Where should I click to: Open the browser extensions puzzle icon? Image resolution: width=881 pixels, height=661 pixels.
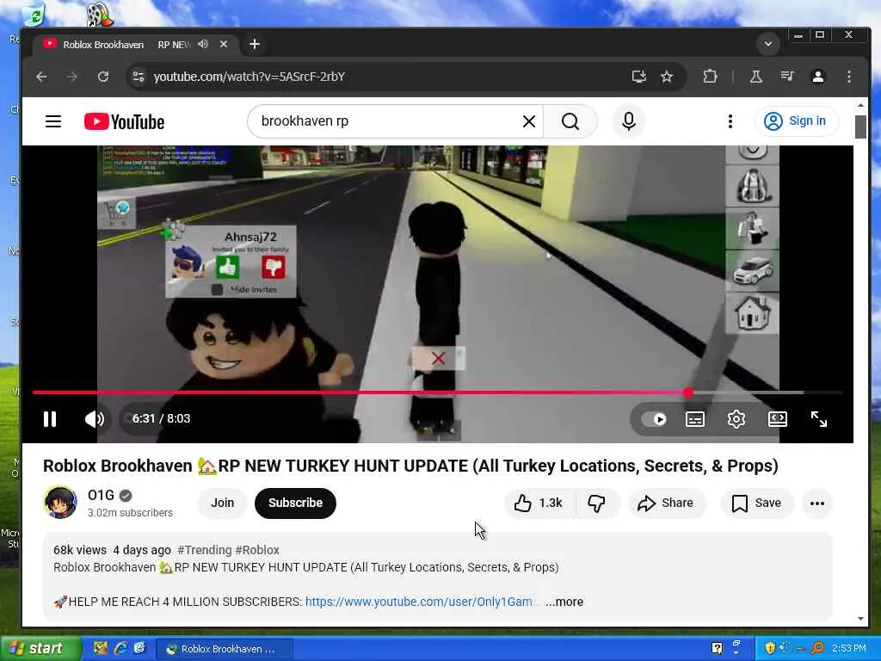coord(710,77)
